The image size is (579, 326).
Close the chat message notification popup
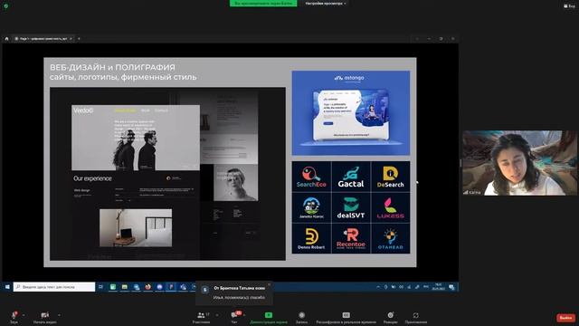coord(269,284)
